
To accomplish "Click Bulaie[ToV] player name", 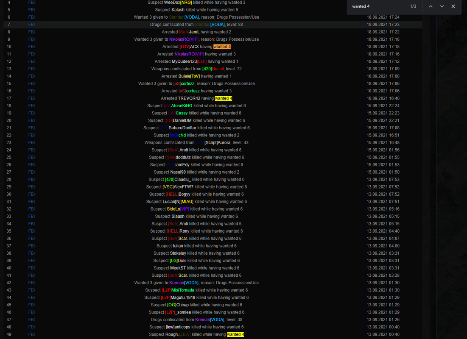I will pos(189,76).
